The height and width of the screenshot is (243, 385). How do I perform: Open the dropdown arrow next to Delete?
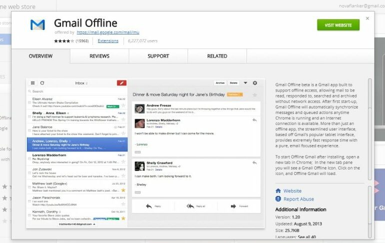click(x=245, y=83)
